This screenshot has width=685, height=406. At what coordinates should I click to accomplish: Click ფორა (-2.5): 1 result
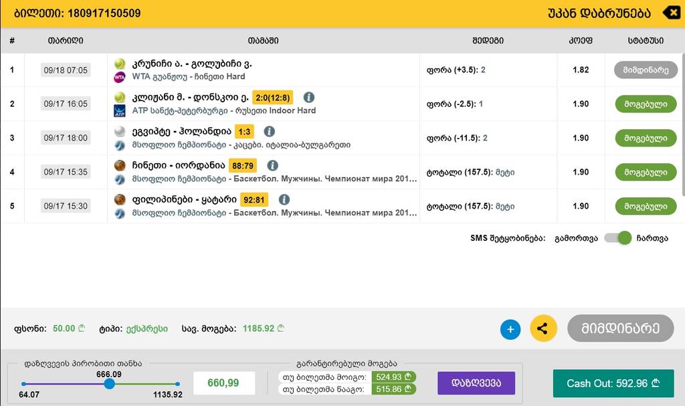click(x=455, y=104)
